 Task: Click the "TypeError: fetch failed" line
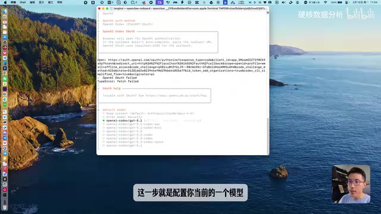coord(118,81)
